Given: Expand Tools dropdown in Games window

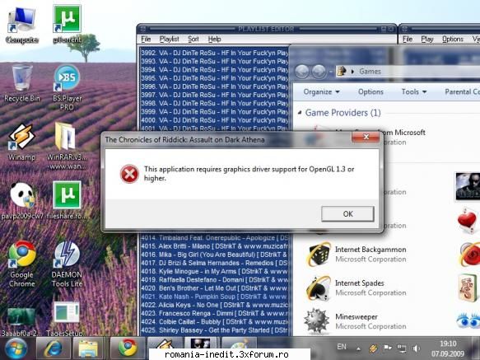Looking at the screenshot, I should point(414,91).
